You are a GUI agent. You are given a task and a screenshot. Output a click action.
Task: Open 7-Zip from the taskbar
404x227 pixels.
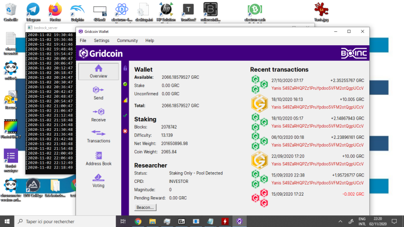[x=181, y=221]
